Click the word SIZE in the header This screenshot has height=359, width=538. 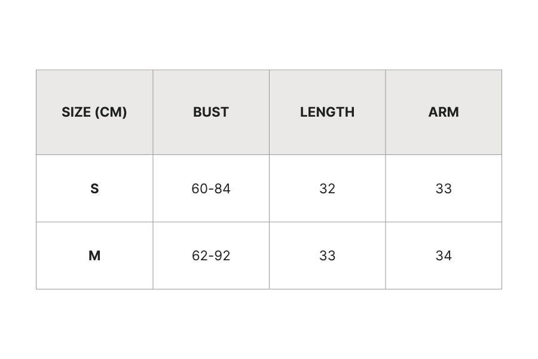(76, 112)
